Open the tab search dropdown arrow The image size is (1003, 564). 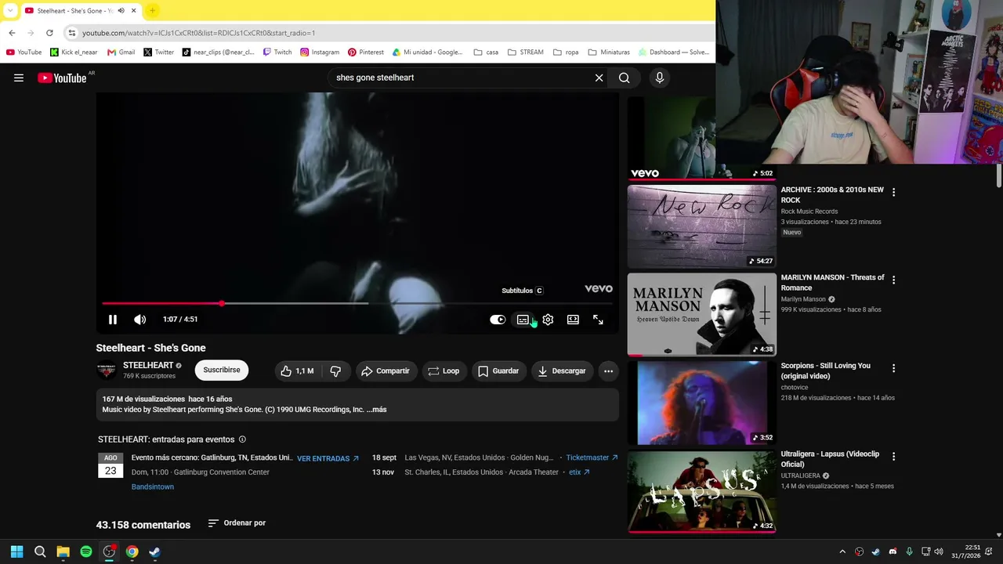click(10, 10)
